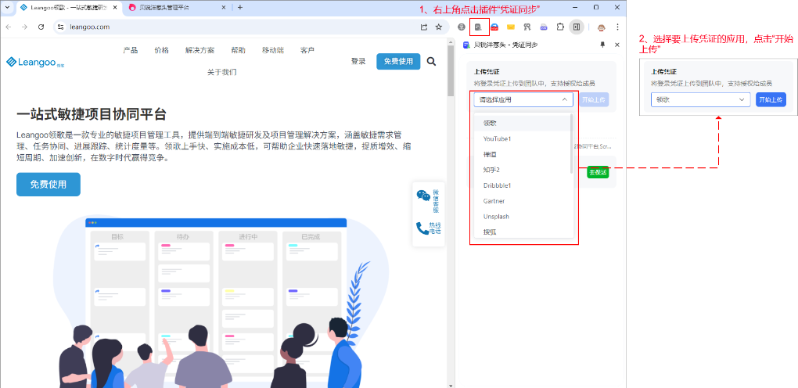Click 免费使用 button in header
This screenshot has width=798, height=388.
coord(398,61)
